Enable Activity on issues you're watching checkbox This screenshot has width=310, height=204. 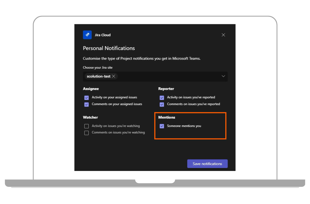[x=87, y=126]
